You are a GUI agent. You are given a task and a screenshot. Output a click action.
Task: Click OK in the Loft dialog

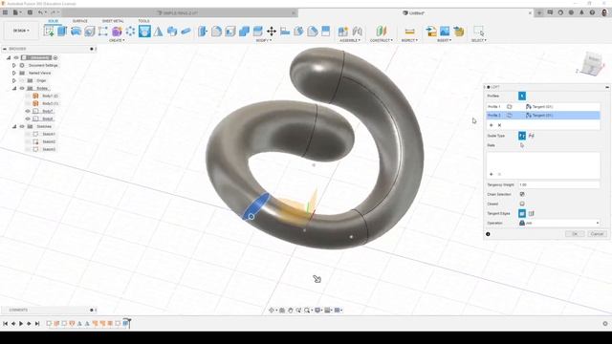coord(575,234)
